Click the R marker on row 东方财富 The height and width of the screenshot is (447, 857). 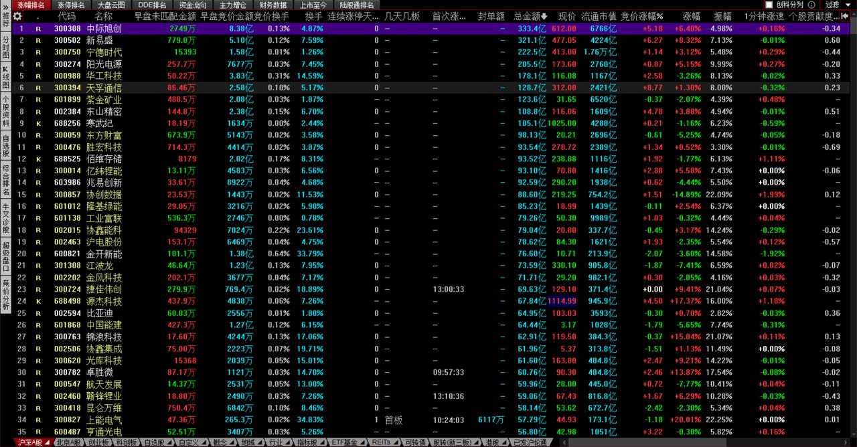(38, 135)
